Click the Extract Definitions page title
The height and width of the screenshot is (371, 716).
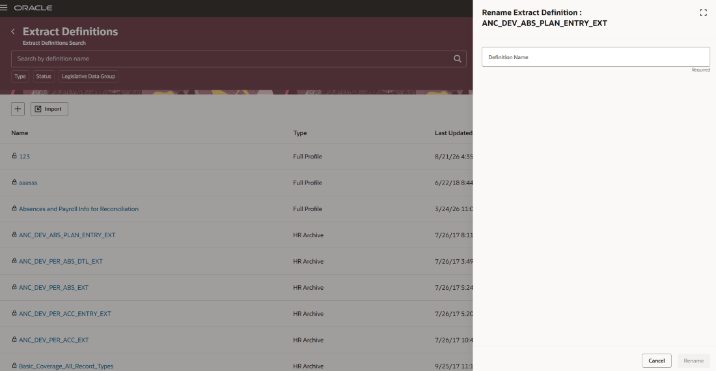coord(70,31)
